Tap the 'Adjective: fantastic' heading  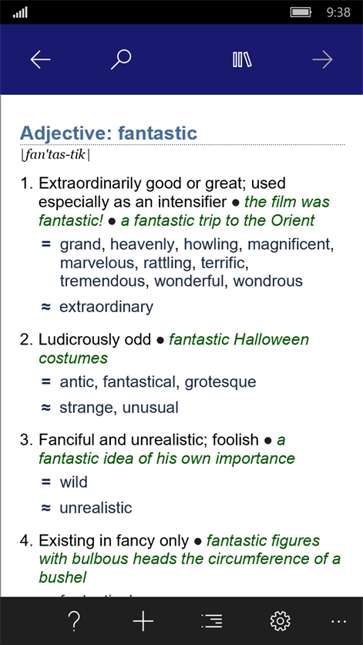109,133
